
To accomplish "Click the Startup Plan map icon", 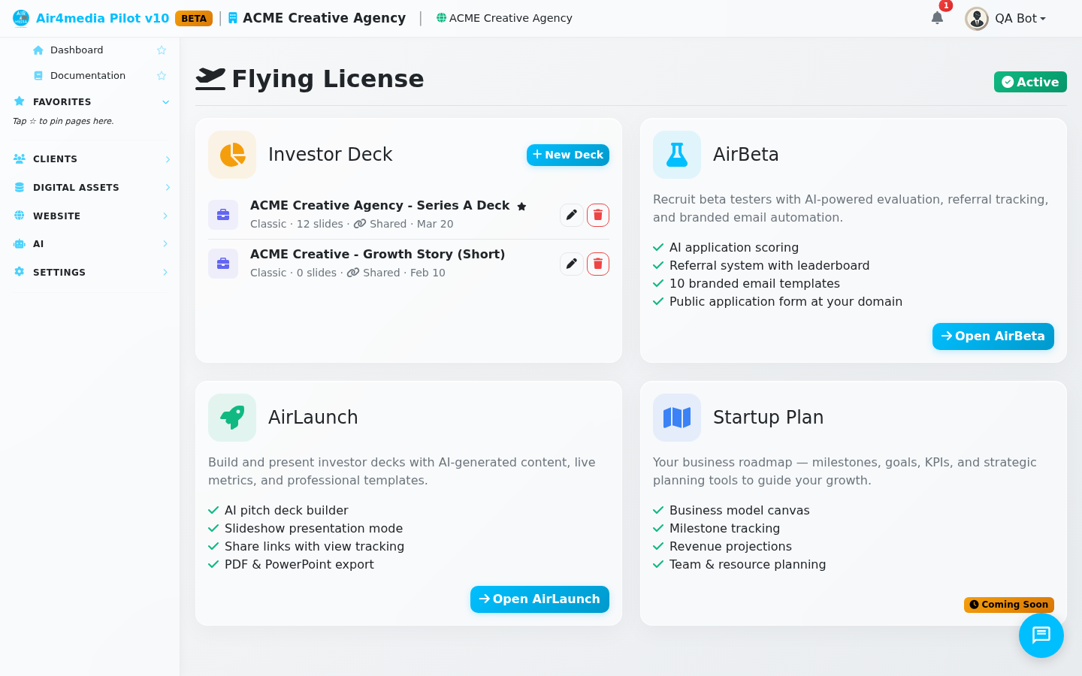I will tap(677, 418).
